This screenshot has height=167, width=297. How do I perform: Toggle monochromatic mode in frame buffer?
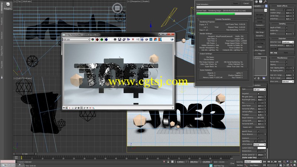click(x=115, y=39)
